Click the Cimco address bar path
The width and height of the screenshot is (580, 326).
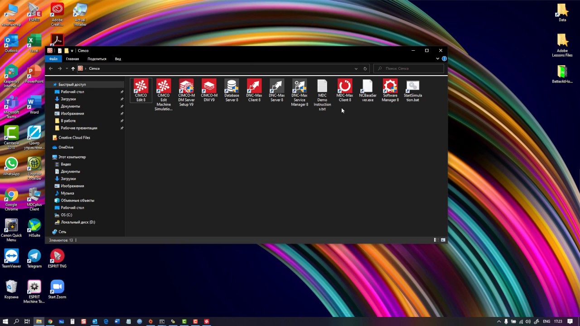pyautogui.click(x=94, y=68)
